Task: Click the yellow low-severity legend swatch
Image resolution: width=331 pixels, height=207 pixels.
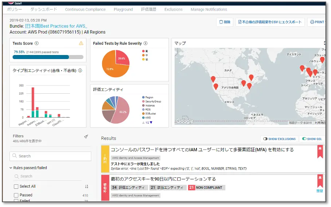Action: coord(143,59)
